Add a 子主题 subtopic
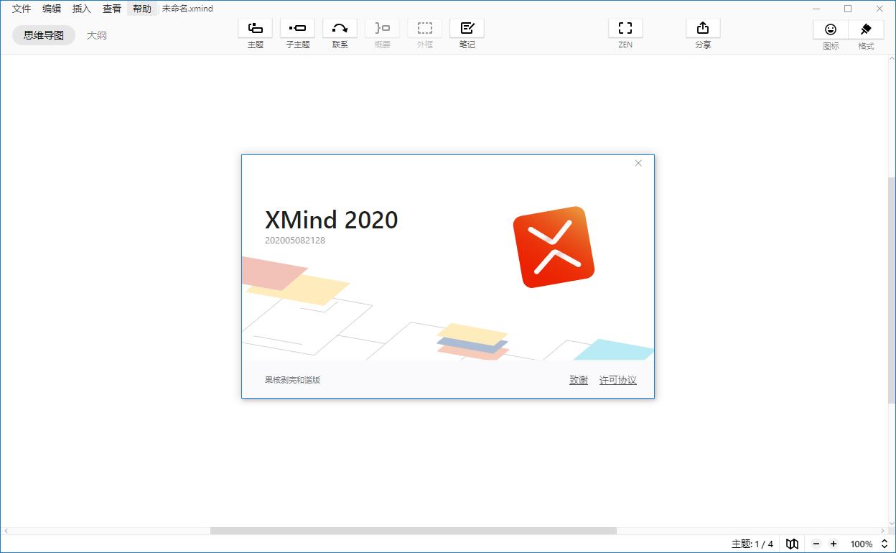 pyautogui.click(x=297, y=32)
